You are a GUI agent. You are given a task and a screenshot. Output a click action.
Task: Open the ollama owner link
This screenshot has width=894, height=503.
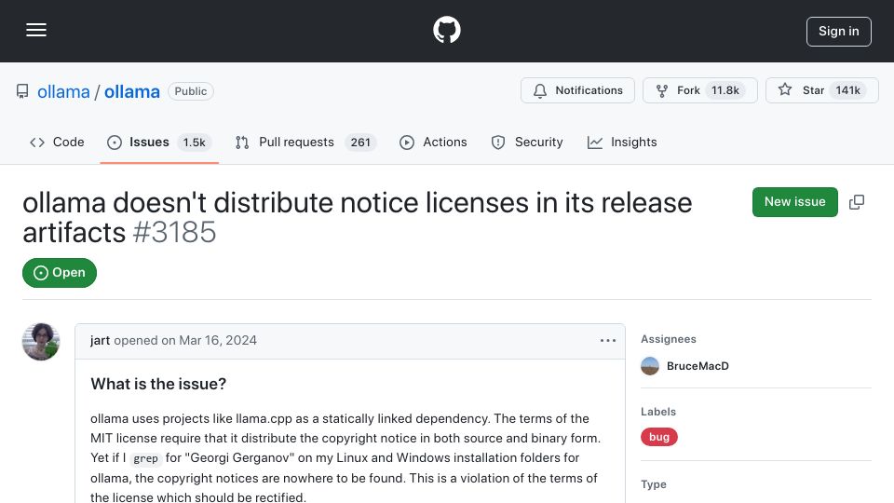point(63,91)
